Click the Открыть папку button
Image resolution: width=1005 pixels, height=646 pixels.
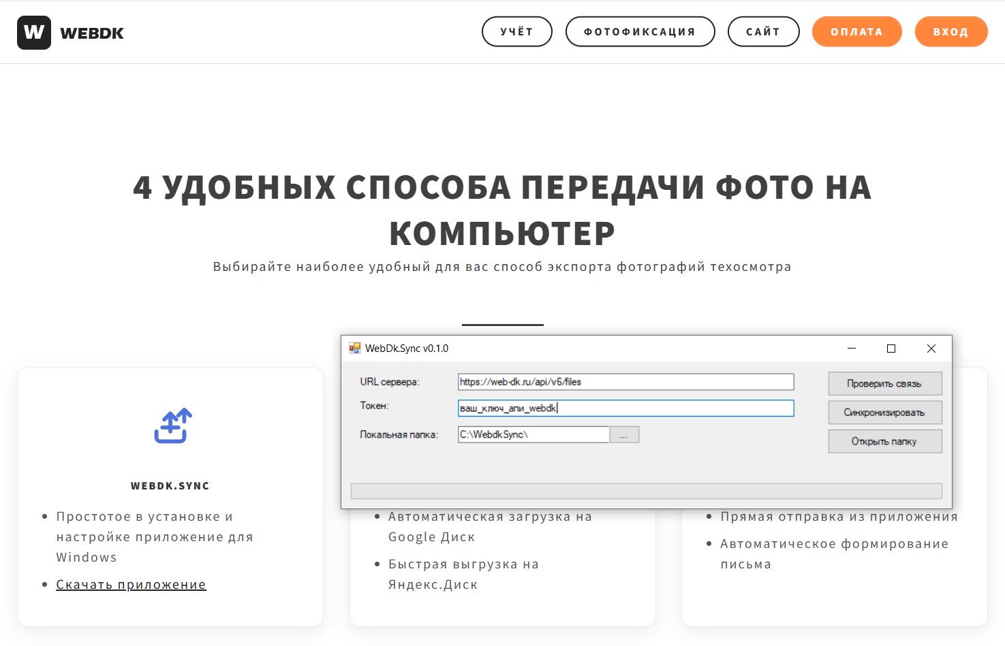tap(884, 441)
